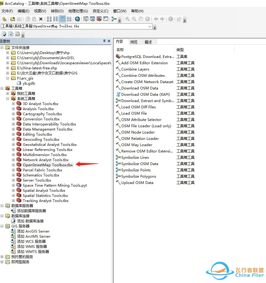Select the 内容 tab
Screen dimensions: 266x283
pyautogui.click(x=119, y=42)
